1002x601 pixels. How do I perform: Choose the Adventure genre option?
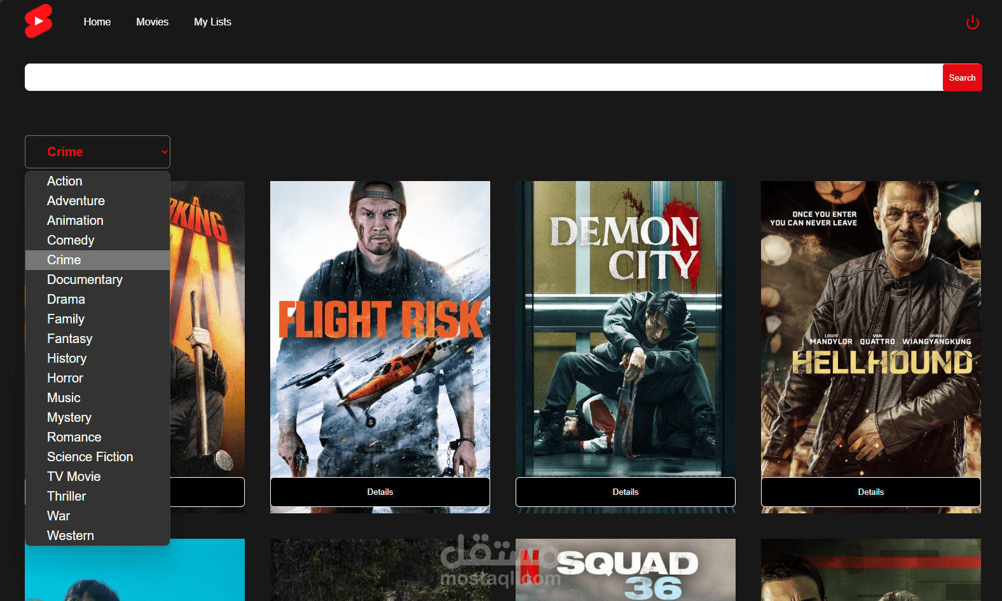[x=97, y=201]
